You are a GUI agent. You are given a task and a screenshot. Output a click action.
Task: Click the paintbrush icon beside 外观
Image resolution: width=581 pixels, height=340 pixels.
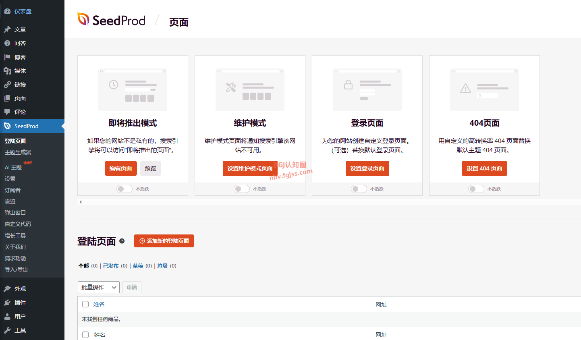click(7, 289)
